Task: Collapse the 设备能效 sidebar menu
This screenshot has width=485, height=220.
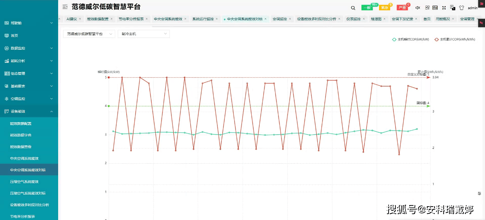Action: [x=29, y=111]
